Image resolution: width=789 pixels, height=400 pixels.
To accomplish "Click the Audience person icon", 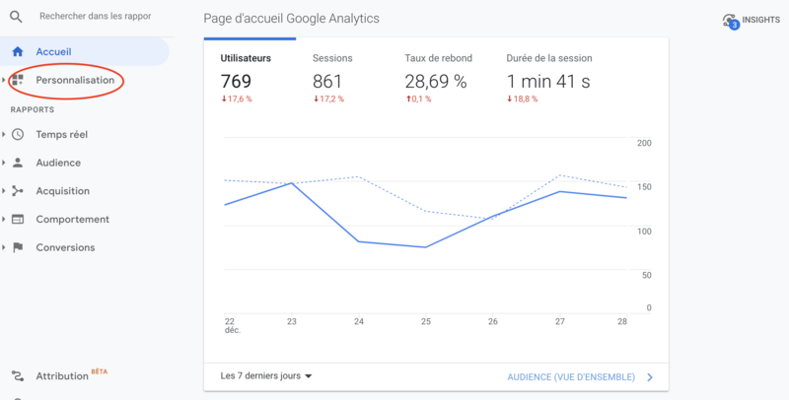I will click(17, 163).
